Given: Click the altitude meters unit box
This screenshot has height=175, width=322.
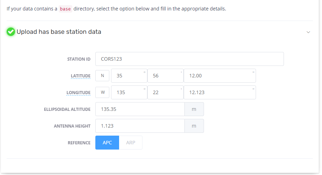Looking at the screenshot, I should coord(194,109).
